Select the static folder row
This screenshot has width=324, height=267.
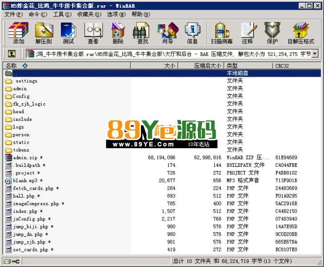click(x=162, y=142)
